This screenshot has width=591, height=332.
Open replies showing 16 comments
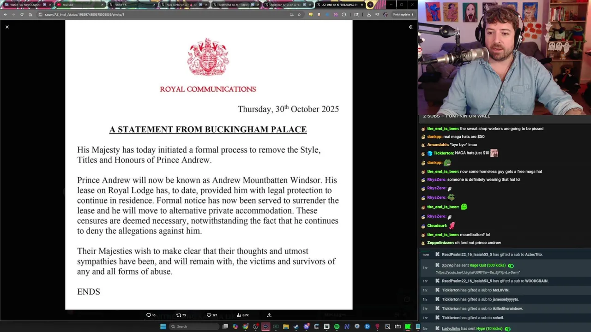point(151,315)
